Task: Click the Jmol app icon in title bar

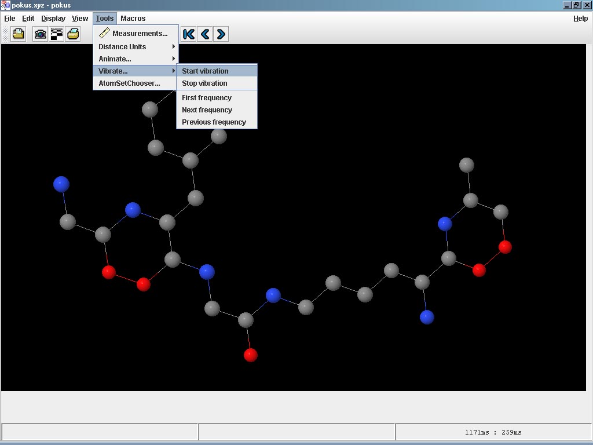Action: pos(5,5)
